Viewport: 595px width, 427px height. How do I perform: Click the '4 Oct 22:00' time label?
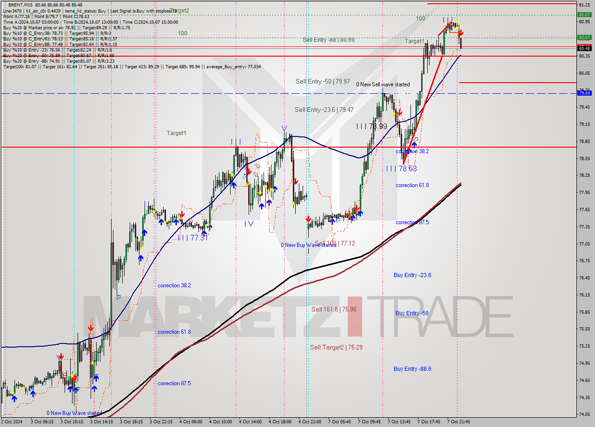pos(310,422)
